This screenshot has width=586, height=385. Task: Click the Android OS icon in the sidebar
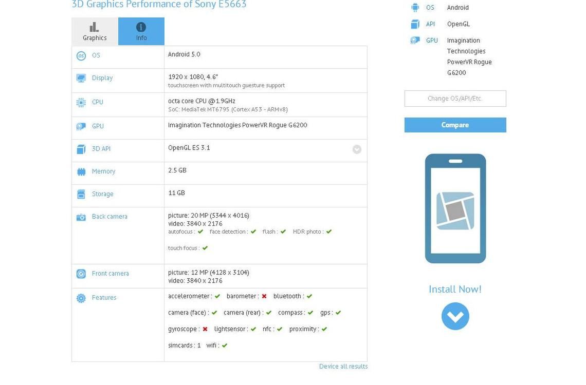point(415,7)
